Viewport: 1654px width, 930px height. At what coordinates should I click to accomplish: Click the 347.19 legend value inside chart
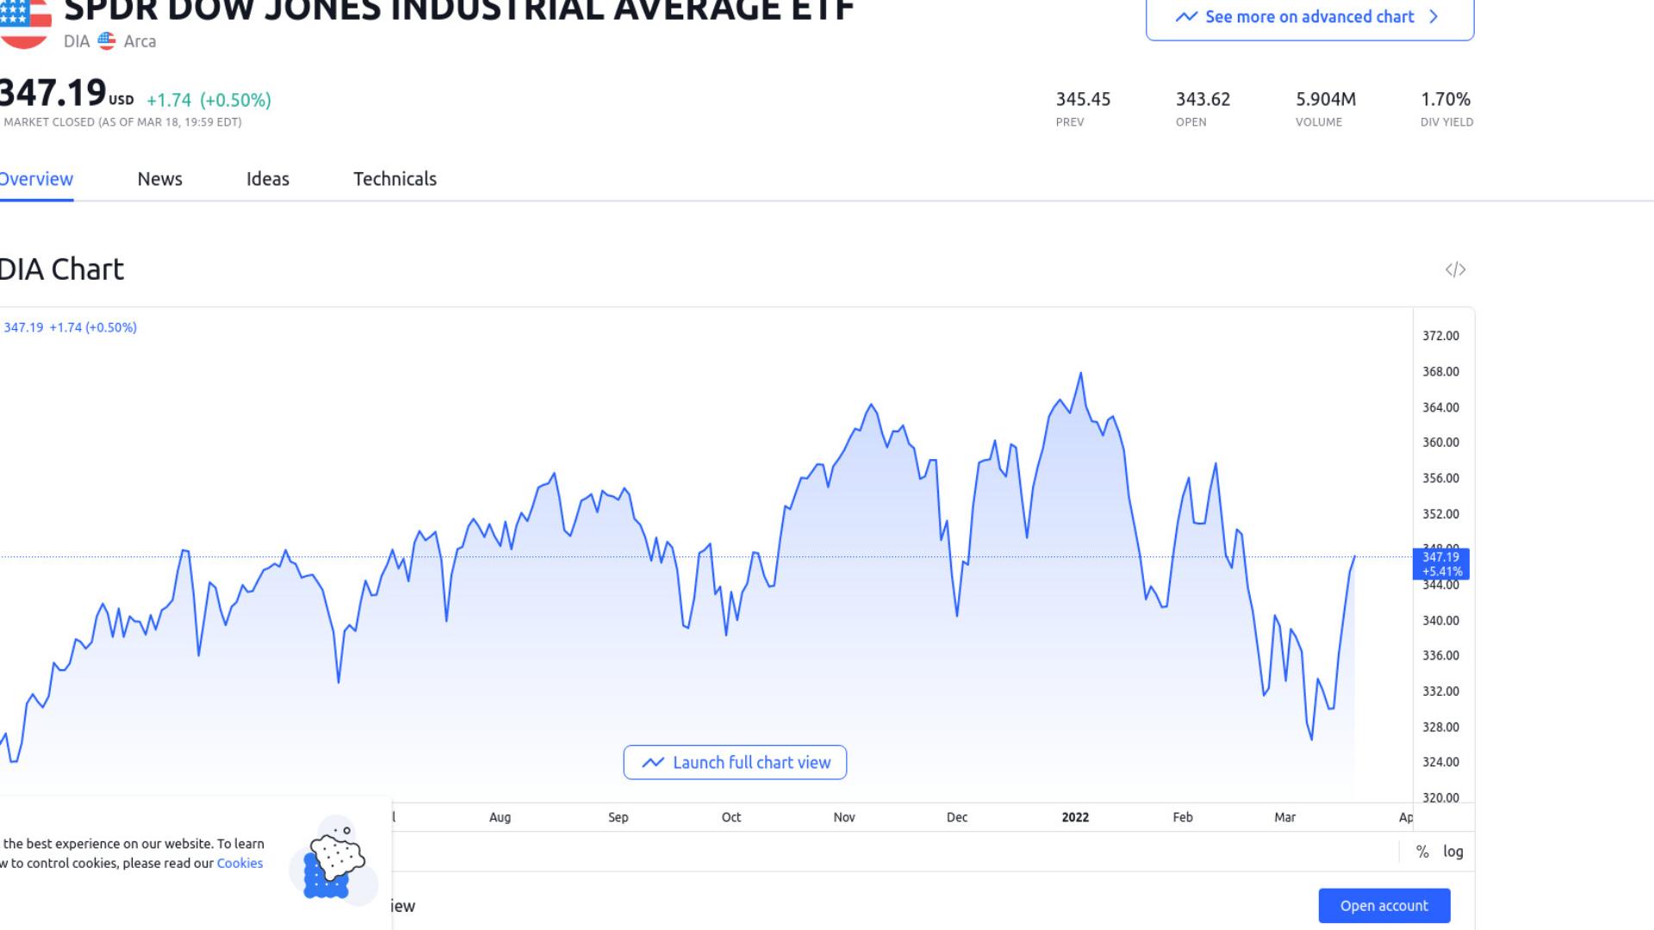coord(23,327)
